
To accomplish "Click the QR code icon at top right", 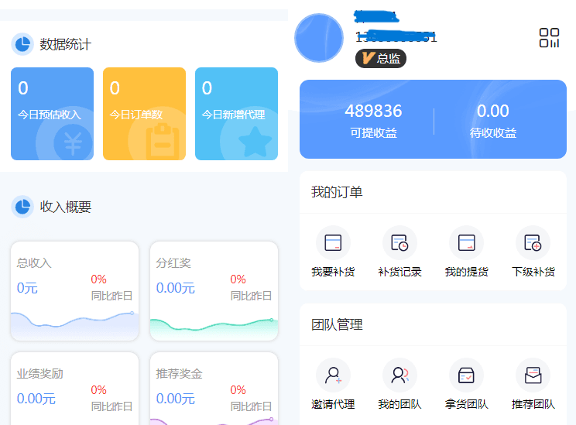I will click(x=549, y=38).
